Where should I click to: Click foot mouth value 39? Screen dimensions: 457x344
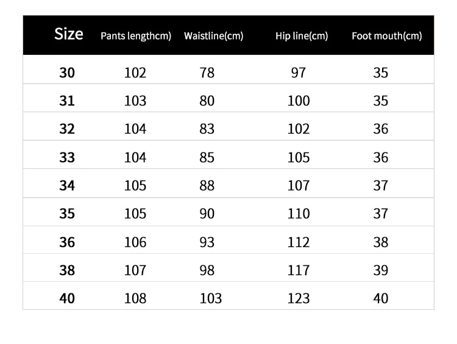point(381,270)
